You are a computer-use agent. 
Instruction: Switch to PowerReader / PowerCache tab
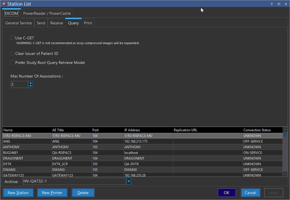[47, 13]
